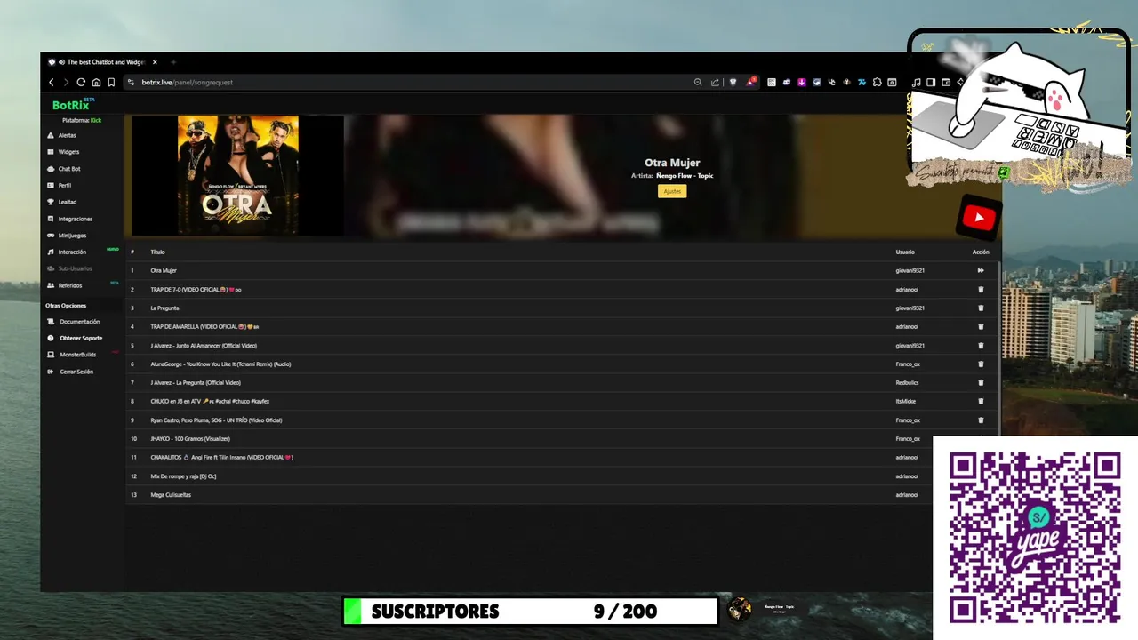Bookmark the current page
Viewport: 1138px width, 640px height.
click(111, 82)
